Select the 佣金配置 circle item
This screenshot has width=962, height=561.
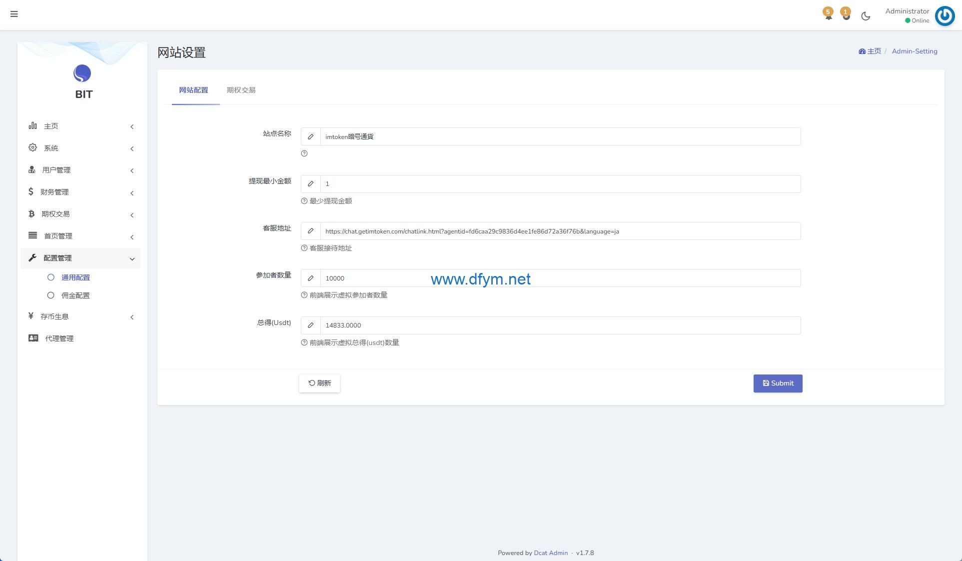pyautogui.click(x=50, y=295)
